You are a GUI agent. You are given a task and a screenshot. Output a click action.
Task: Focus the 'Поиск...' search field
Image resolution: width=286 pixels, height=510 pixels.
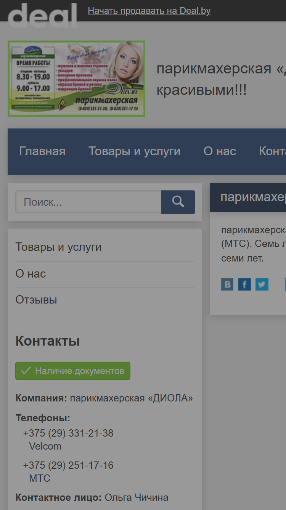(88, 202)
